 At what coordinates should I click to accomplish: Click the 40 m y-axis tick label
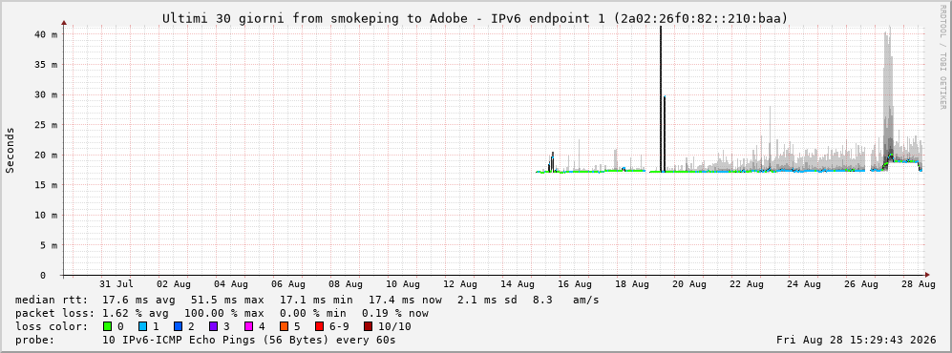[x=46, y=34]
